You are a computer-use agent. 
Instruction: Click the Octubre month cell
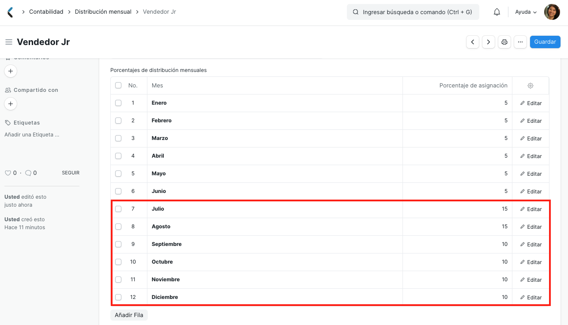(x=275, y=262)
